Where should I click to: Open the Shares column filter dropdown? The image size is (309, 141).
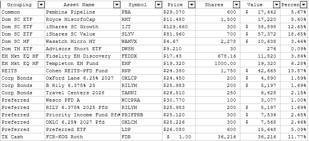pyautogui.click(x=236, y=5)
